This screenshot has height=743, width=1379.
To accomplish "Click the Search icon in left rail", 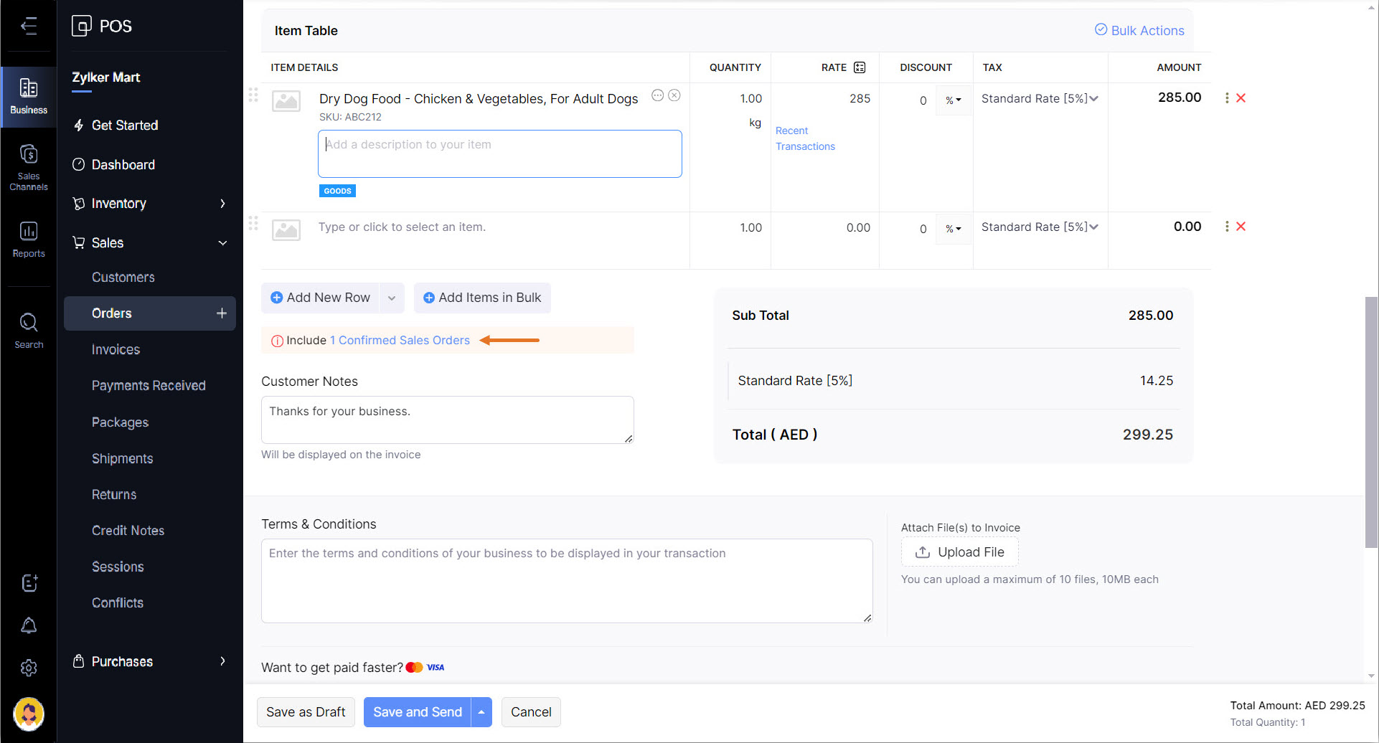I will coord(29,330).
